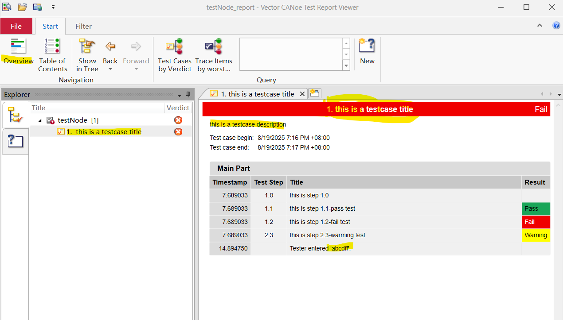Click the Test case begin timestamp

point(293,138)
